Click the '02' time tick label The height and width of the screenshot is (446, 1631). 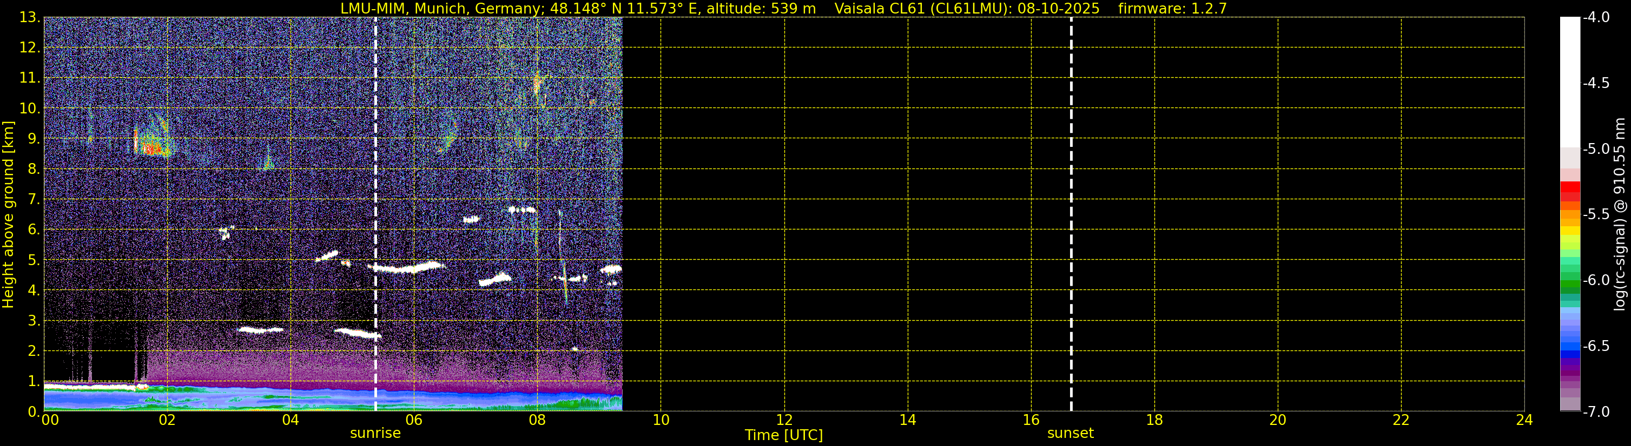(x=167, y=420)
